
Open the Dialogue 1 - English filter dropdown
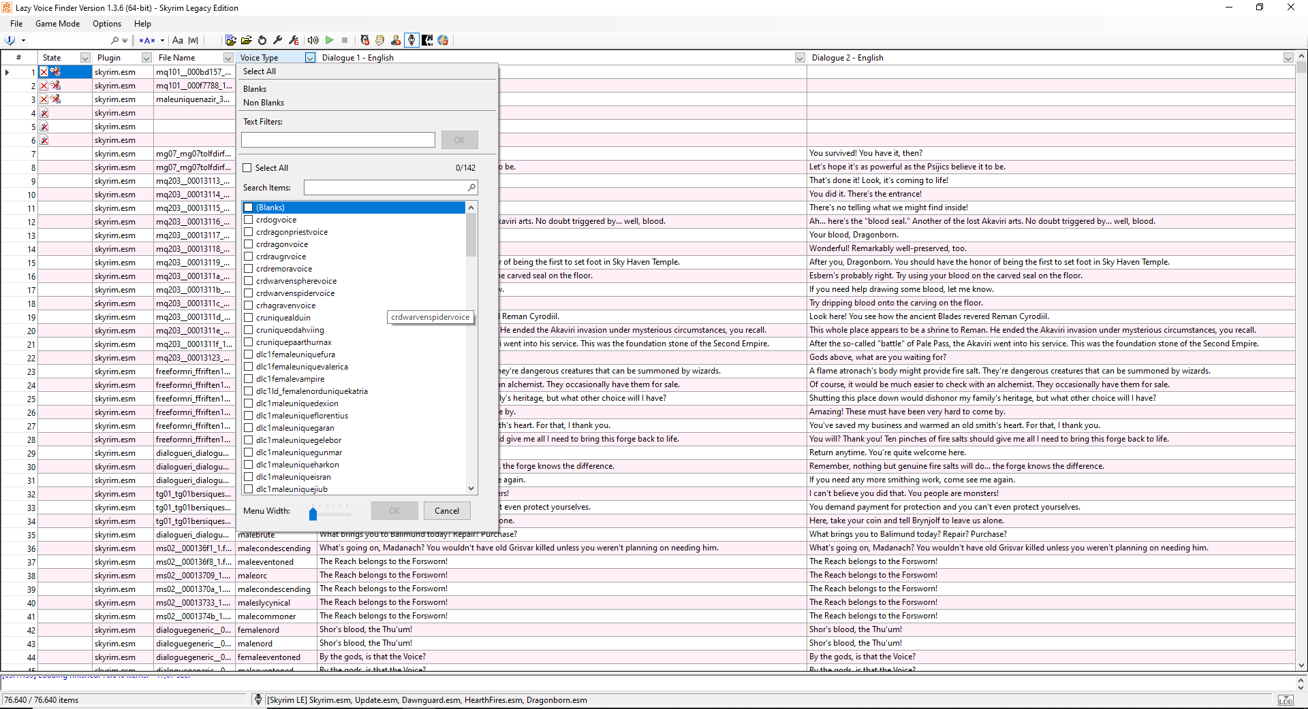pos(800,58)
